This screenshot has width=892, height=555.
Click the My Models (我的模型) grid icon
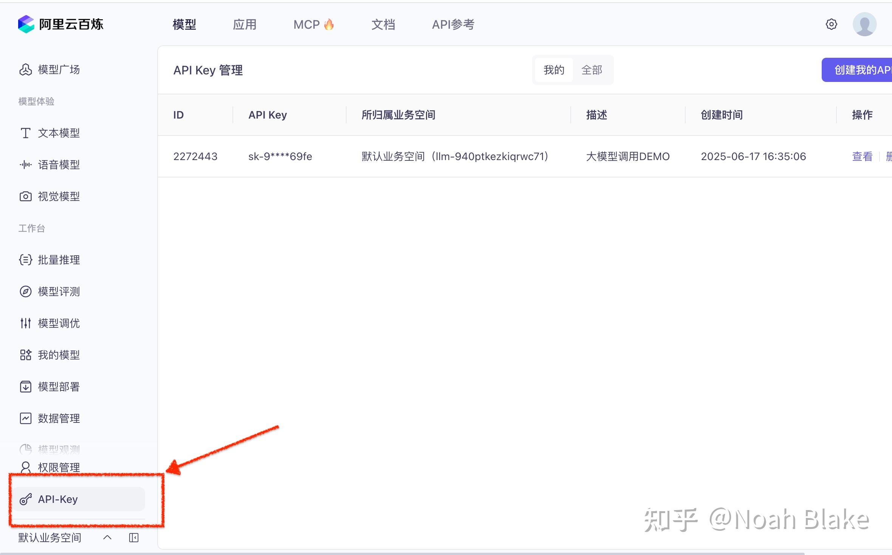[x=25, y=355]
